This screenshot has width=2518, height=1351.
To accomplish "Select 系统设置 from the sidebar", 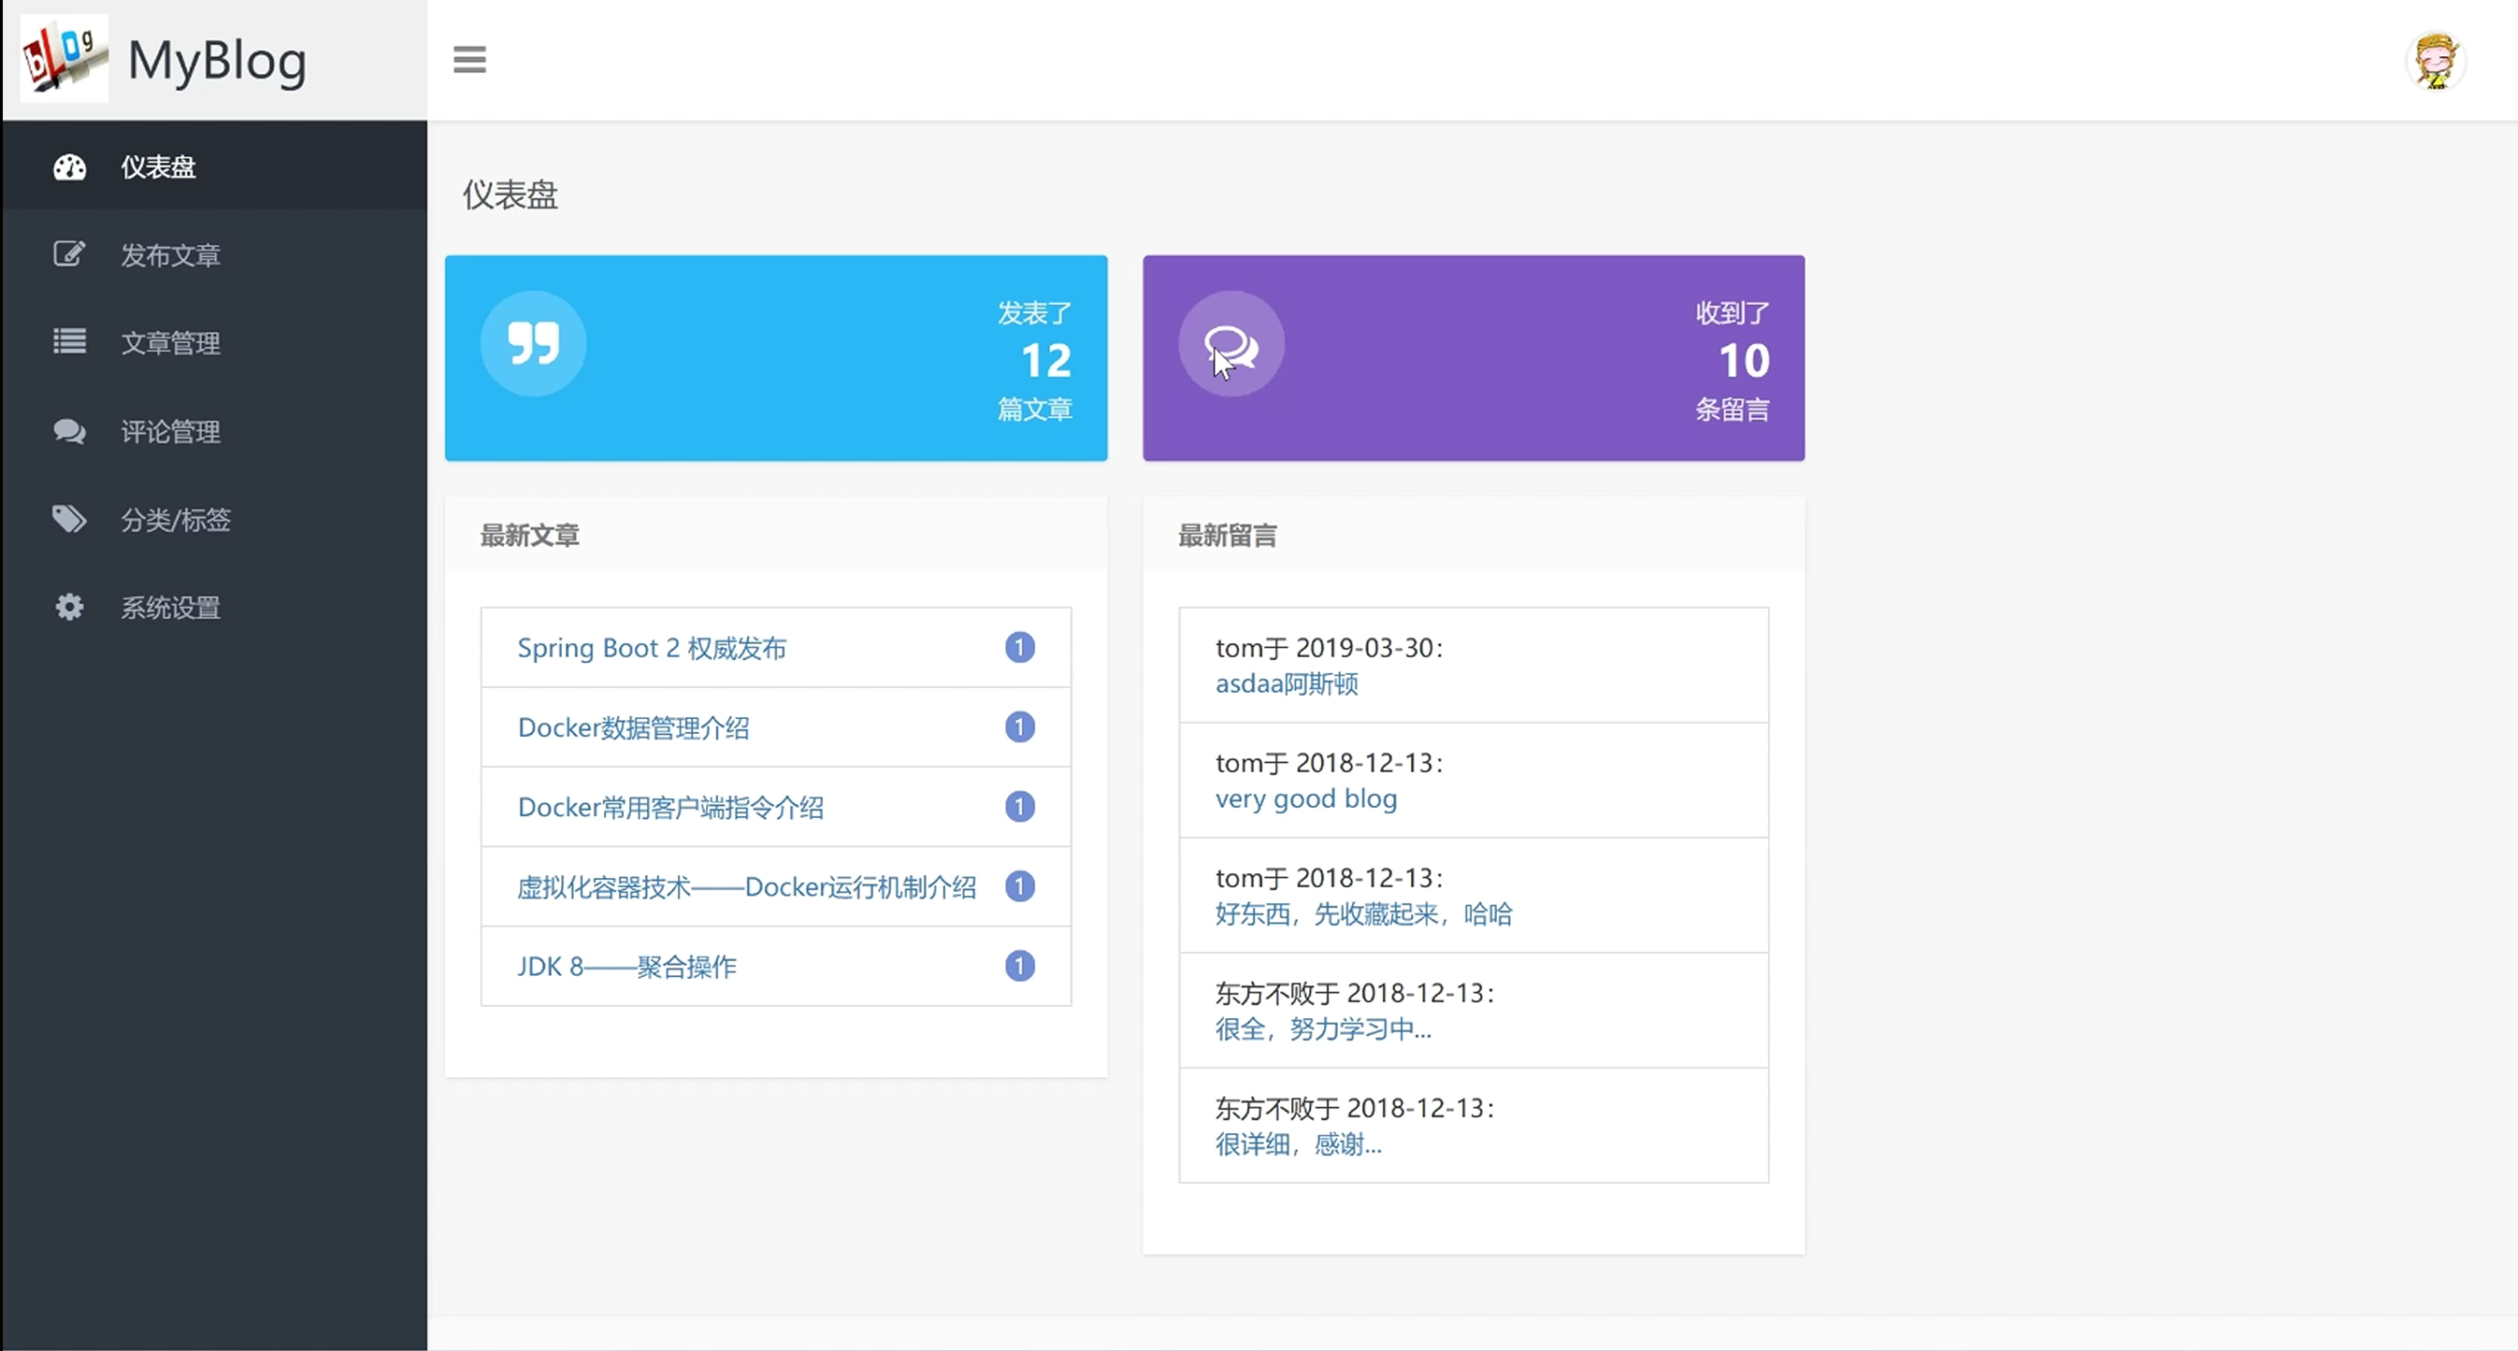I will point(170,607).
